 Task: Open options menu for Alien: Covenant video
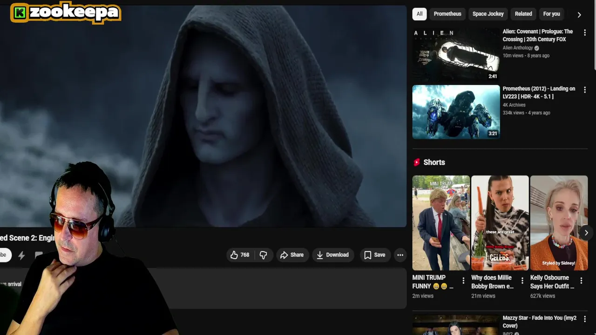pyautogui.click(x=585, y=33)
